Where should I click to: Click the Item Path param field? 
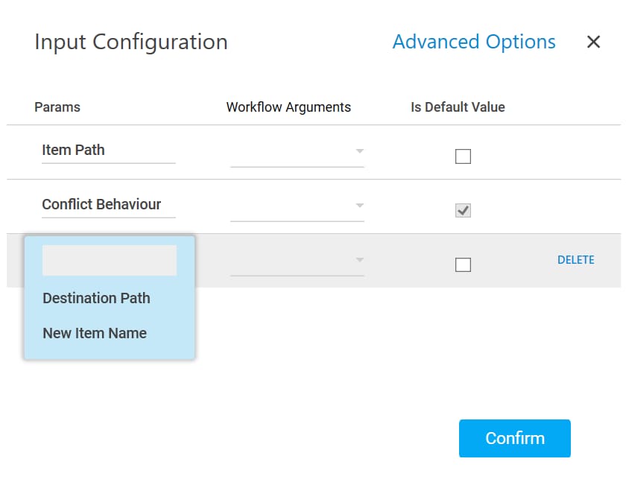108,150
